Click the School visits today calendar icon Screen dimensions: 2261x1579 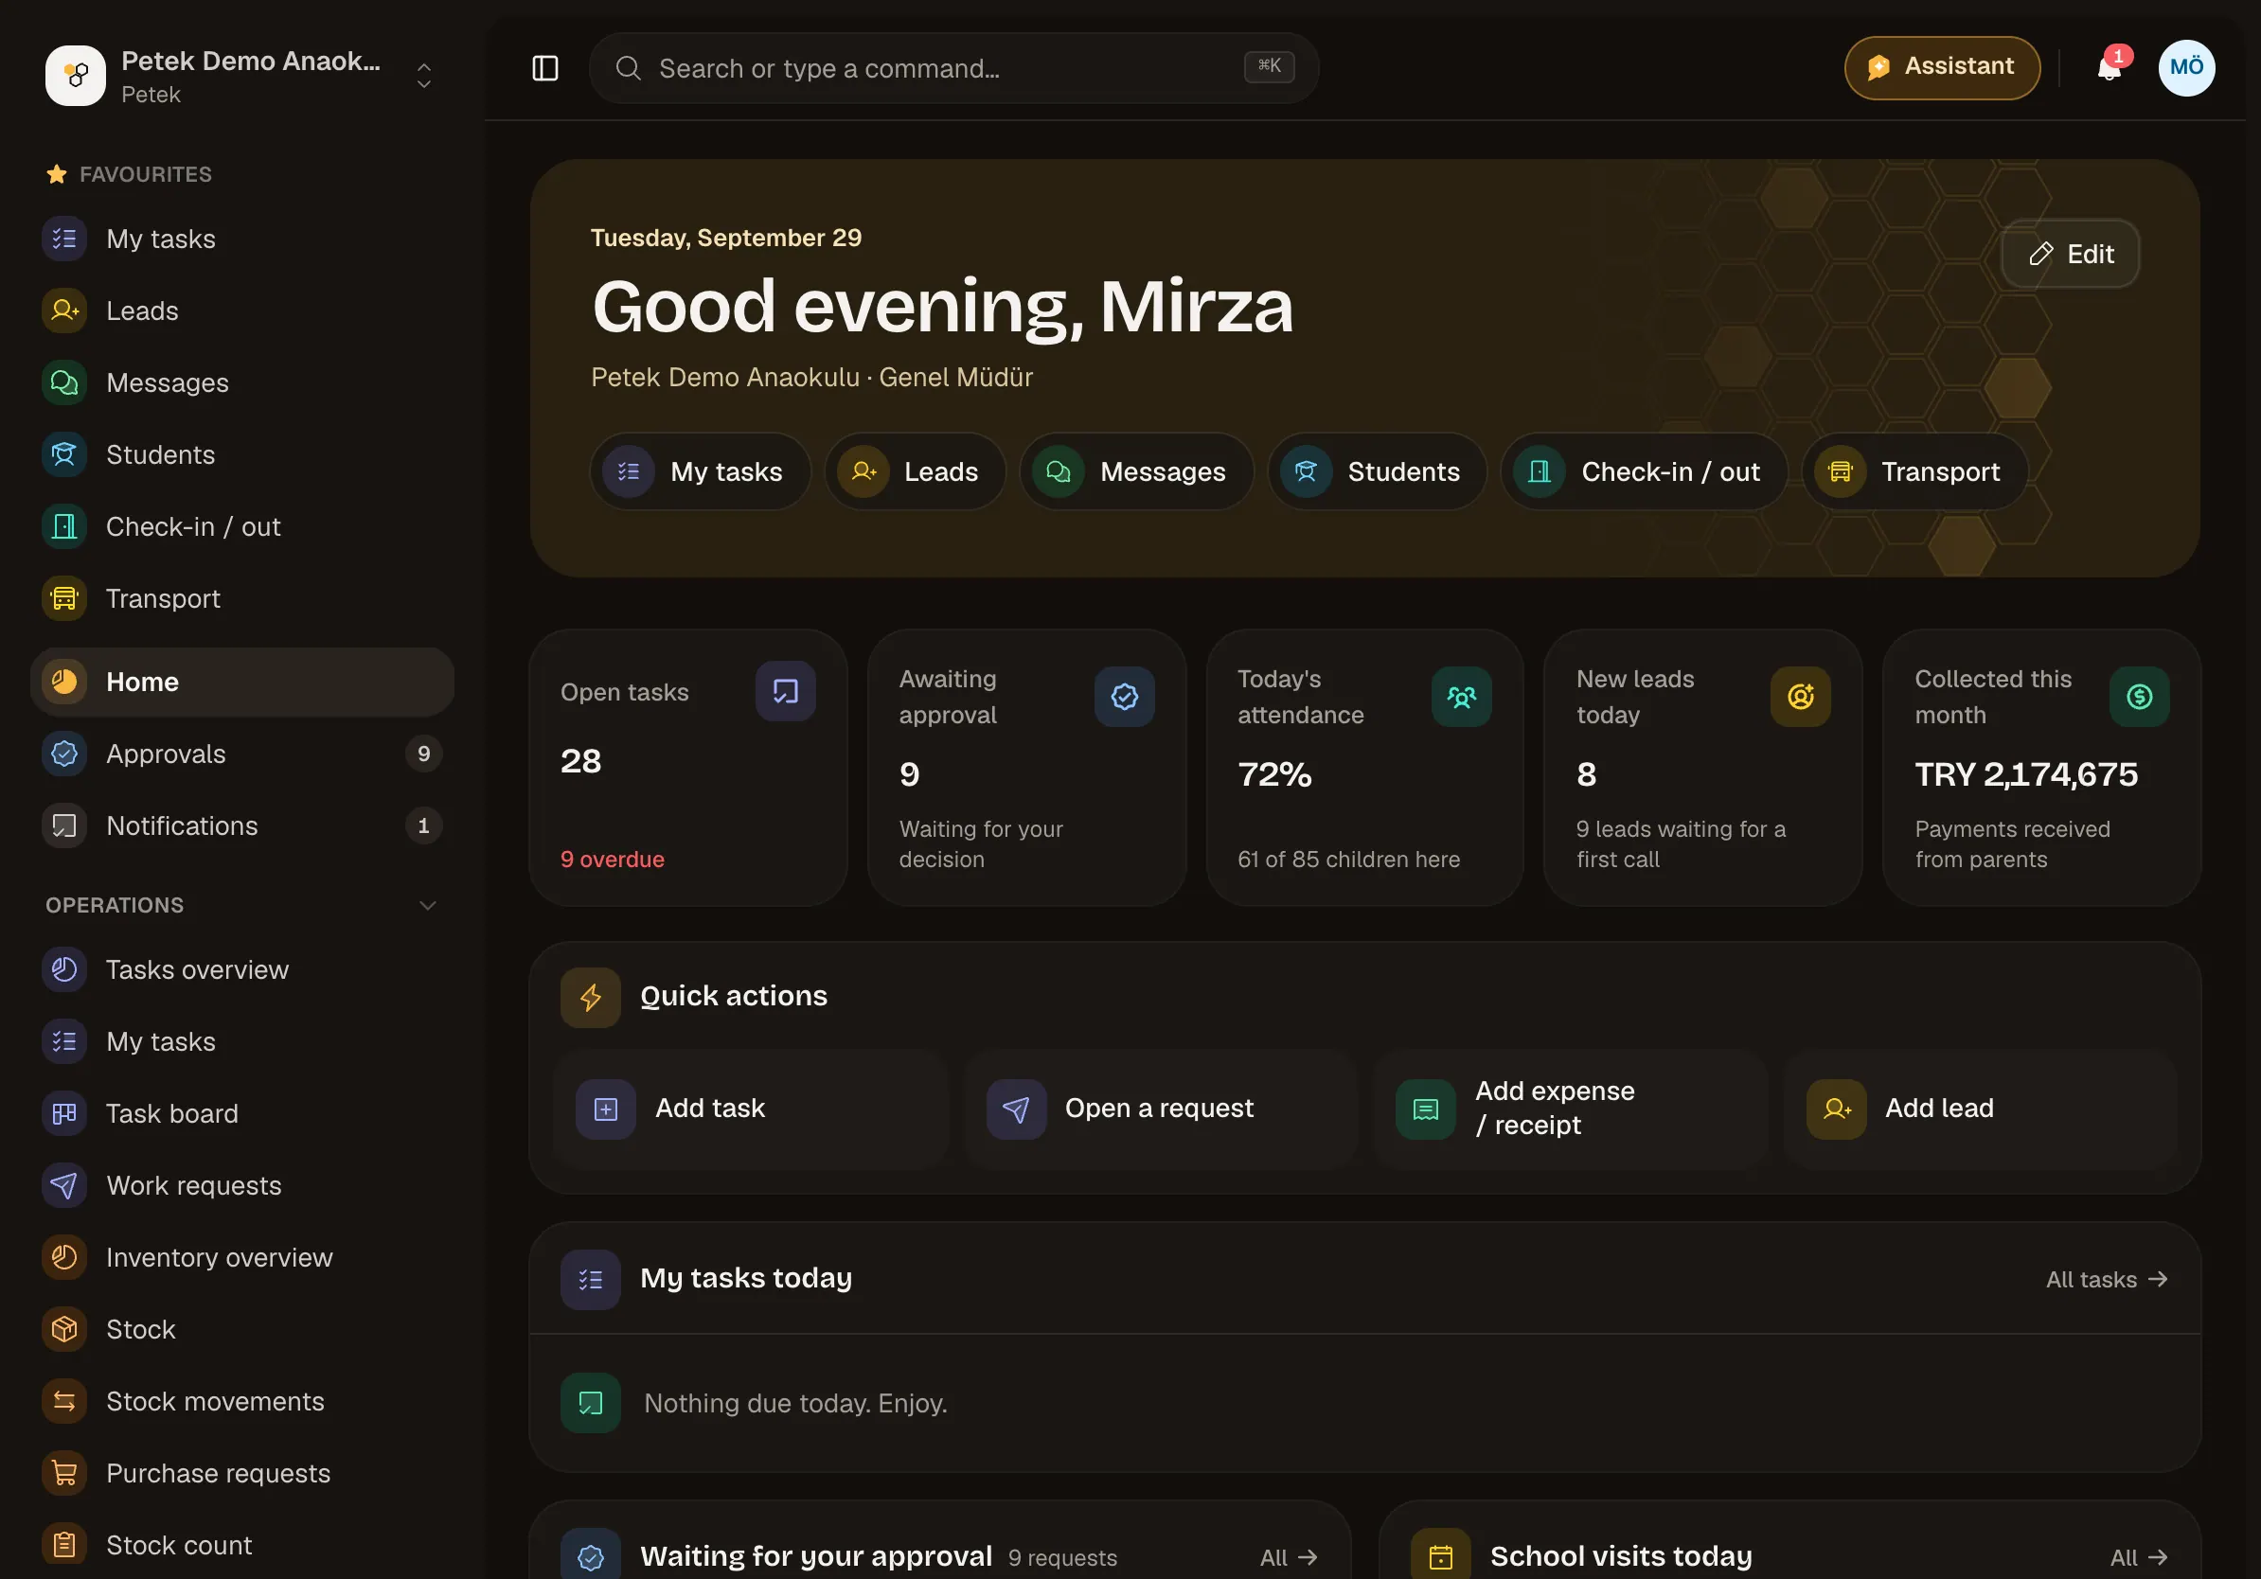[1441, 1556]
